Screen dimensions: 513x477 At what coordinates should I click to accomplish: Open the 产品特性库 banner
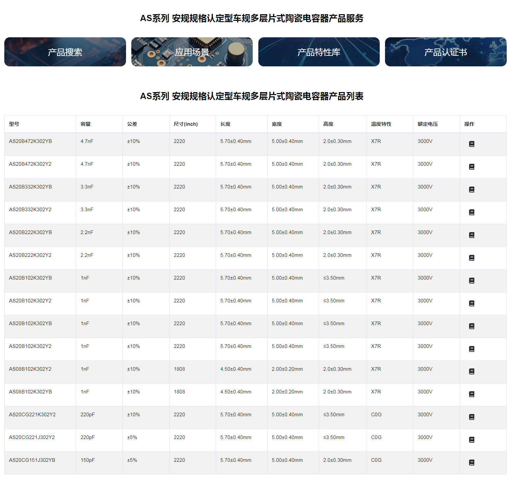319,52
